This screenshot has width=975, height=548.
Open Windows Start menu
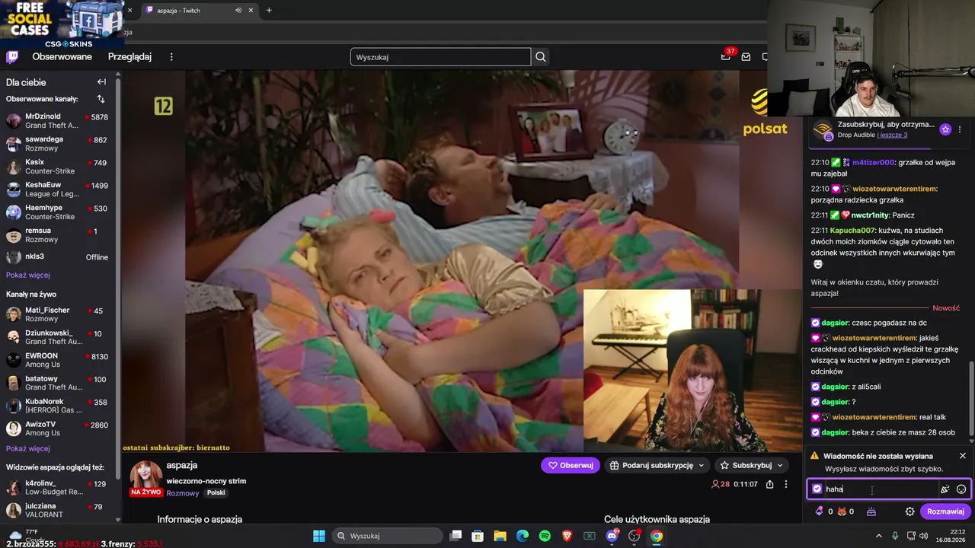(x=319, y=536)
